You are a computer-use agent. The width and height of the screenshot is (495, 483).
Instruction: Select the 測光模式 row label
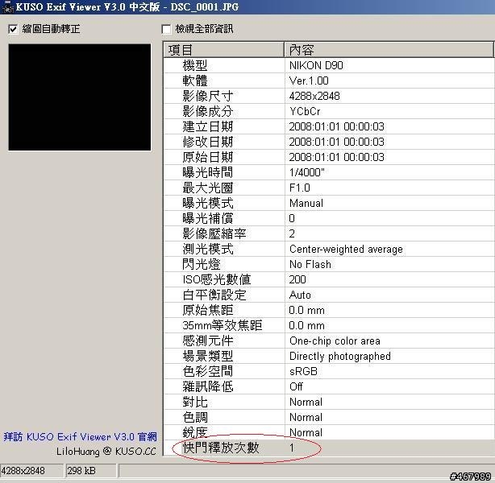(x=207, y=249)
